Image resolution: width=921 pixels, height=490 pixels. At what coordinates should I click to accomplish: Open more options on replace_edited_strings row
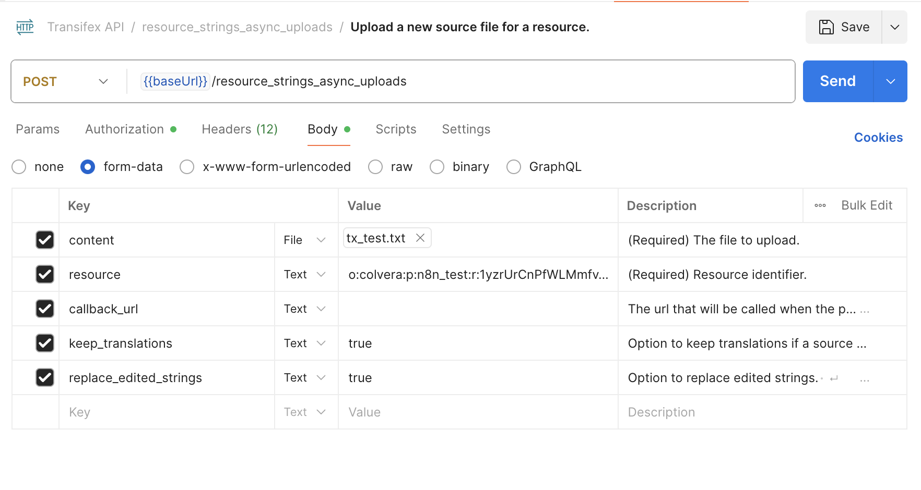pyautogui.click(x=865, y=379)
